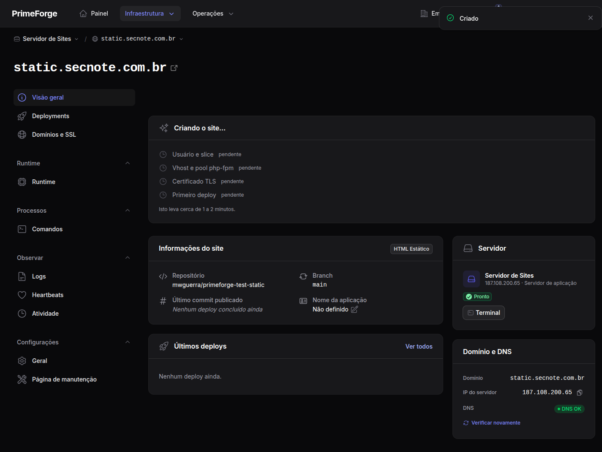The image size is (602, 452).
Task: Click the Certificado TLS pending step
Action: [x=202, y=181]
